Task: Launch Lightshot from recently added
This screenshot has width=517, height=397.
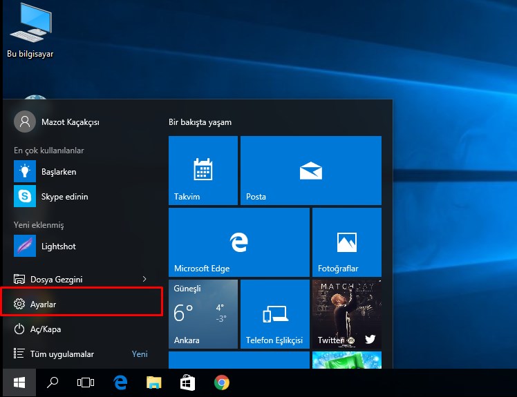Action: point(59,246)
